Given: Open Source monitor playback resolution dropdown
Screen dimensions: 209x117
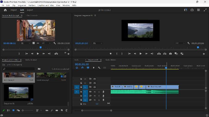Looking at the screenshot, I should [46, 43].
